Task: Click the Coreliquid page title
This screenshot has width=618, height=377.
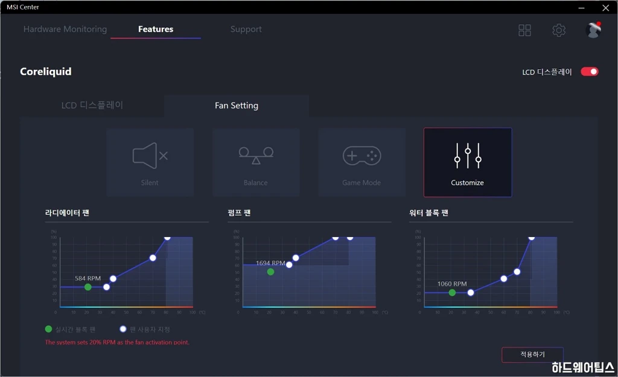Action: 46,72
